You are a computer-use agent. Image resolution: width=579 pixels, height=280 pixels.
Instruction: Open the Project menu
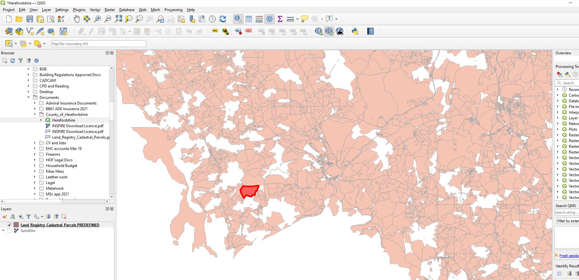[9, 10]
